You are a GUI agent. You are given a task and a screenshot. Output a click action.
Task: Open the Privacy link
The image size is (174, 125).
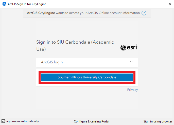coord(132,90)
